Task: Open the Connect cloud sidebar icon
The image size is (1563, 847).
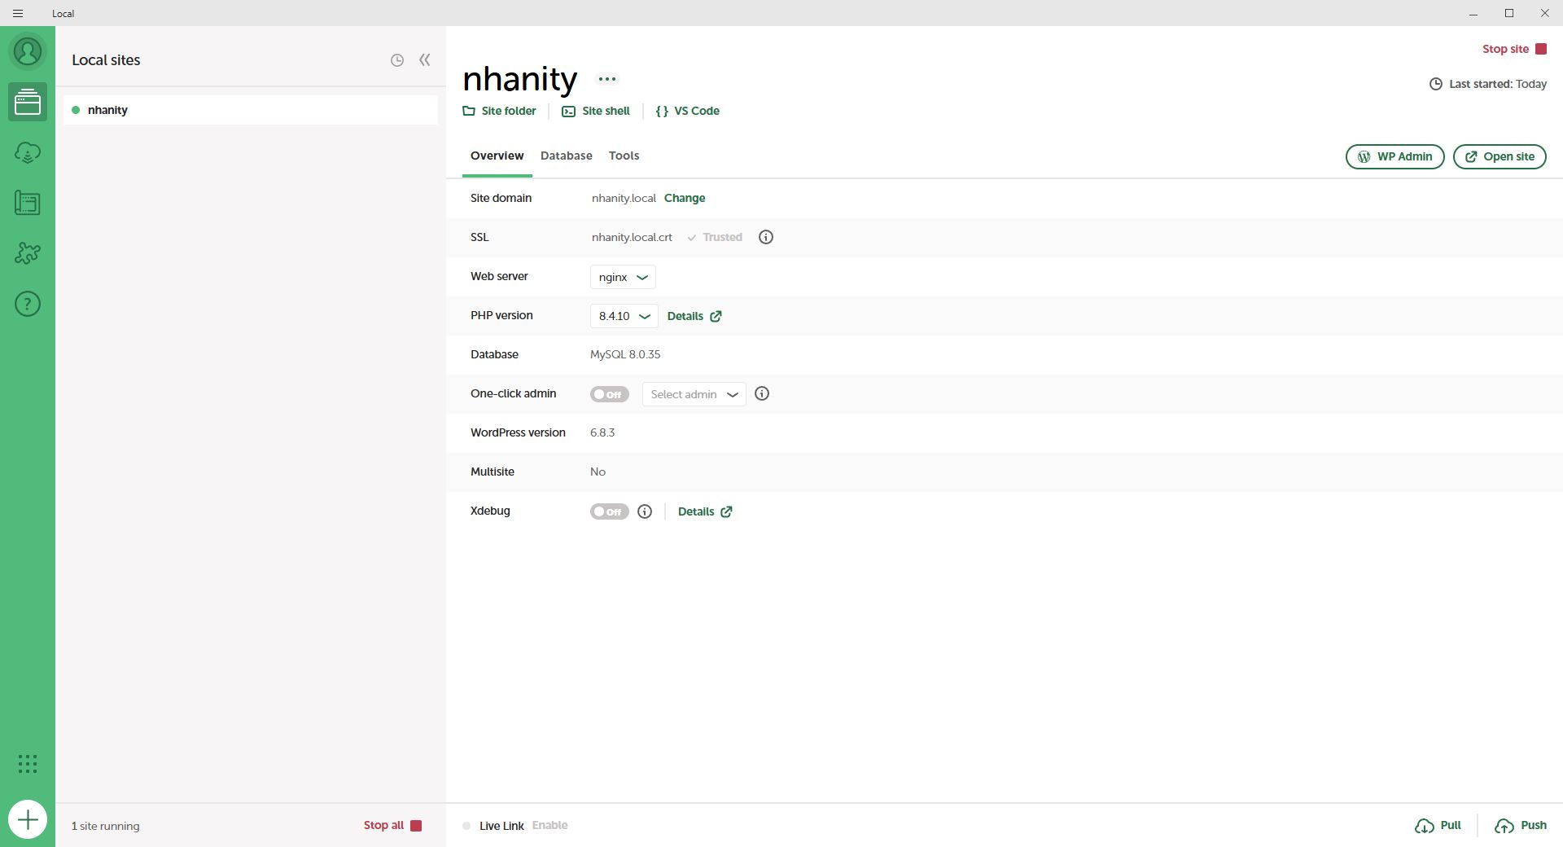Action: (x=28, y=152)
